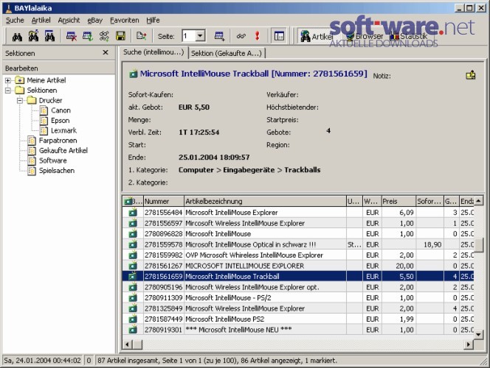The width and height of the screenshot is (490, 368).
Task: Collapse the Sektionen tree node
Action: point(8,91)
